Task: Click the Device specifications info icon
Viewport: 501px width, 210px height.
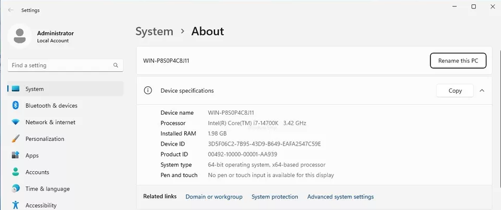Action: [148, 91]
